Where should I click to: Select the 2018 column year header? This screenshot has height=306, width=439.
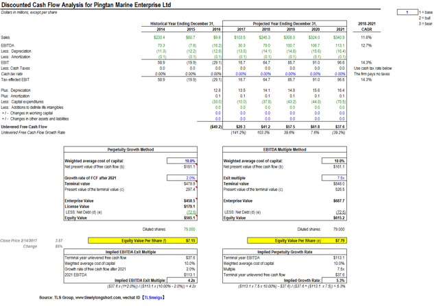click(x=266, y=29)
